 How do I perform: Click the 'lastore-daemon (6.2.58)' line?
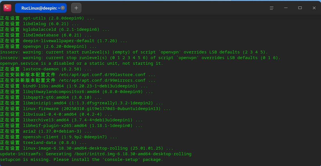tap(46, 69)
